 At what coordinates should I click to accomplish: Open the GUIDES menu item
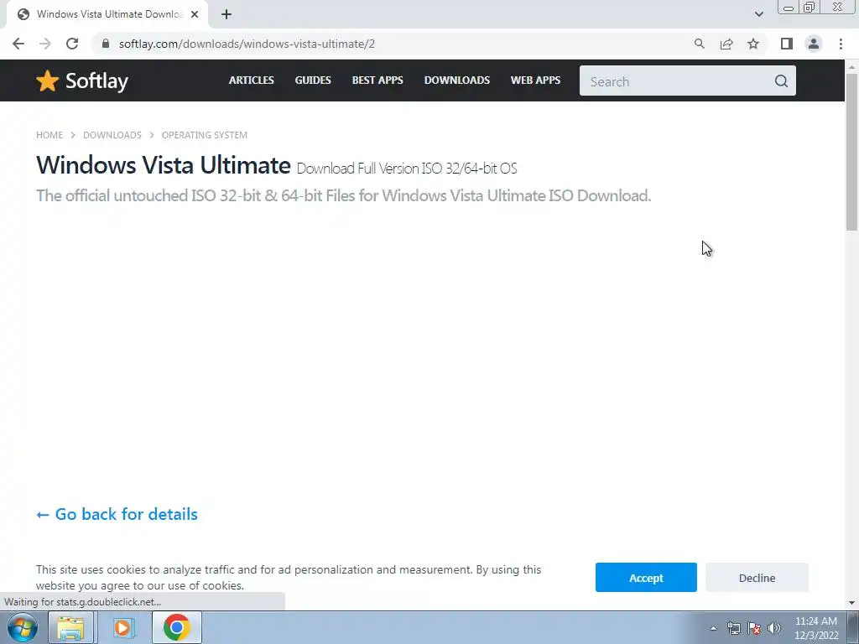313,80
